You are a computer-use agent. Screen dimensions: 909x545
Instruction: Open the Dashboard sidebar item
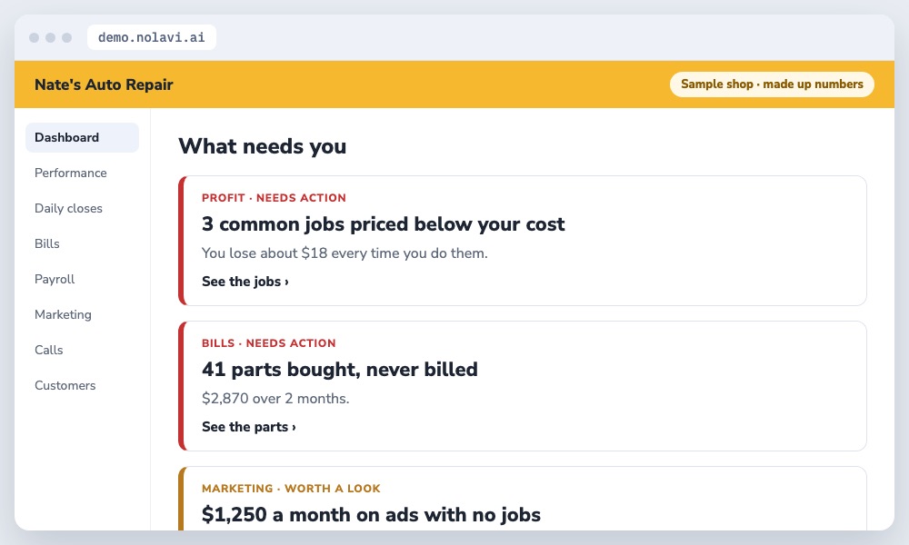[83, 137]
